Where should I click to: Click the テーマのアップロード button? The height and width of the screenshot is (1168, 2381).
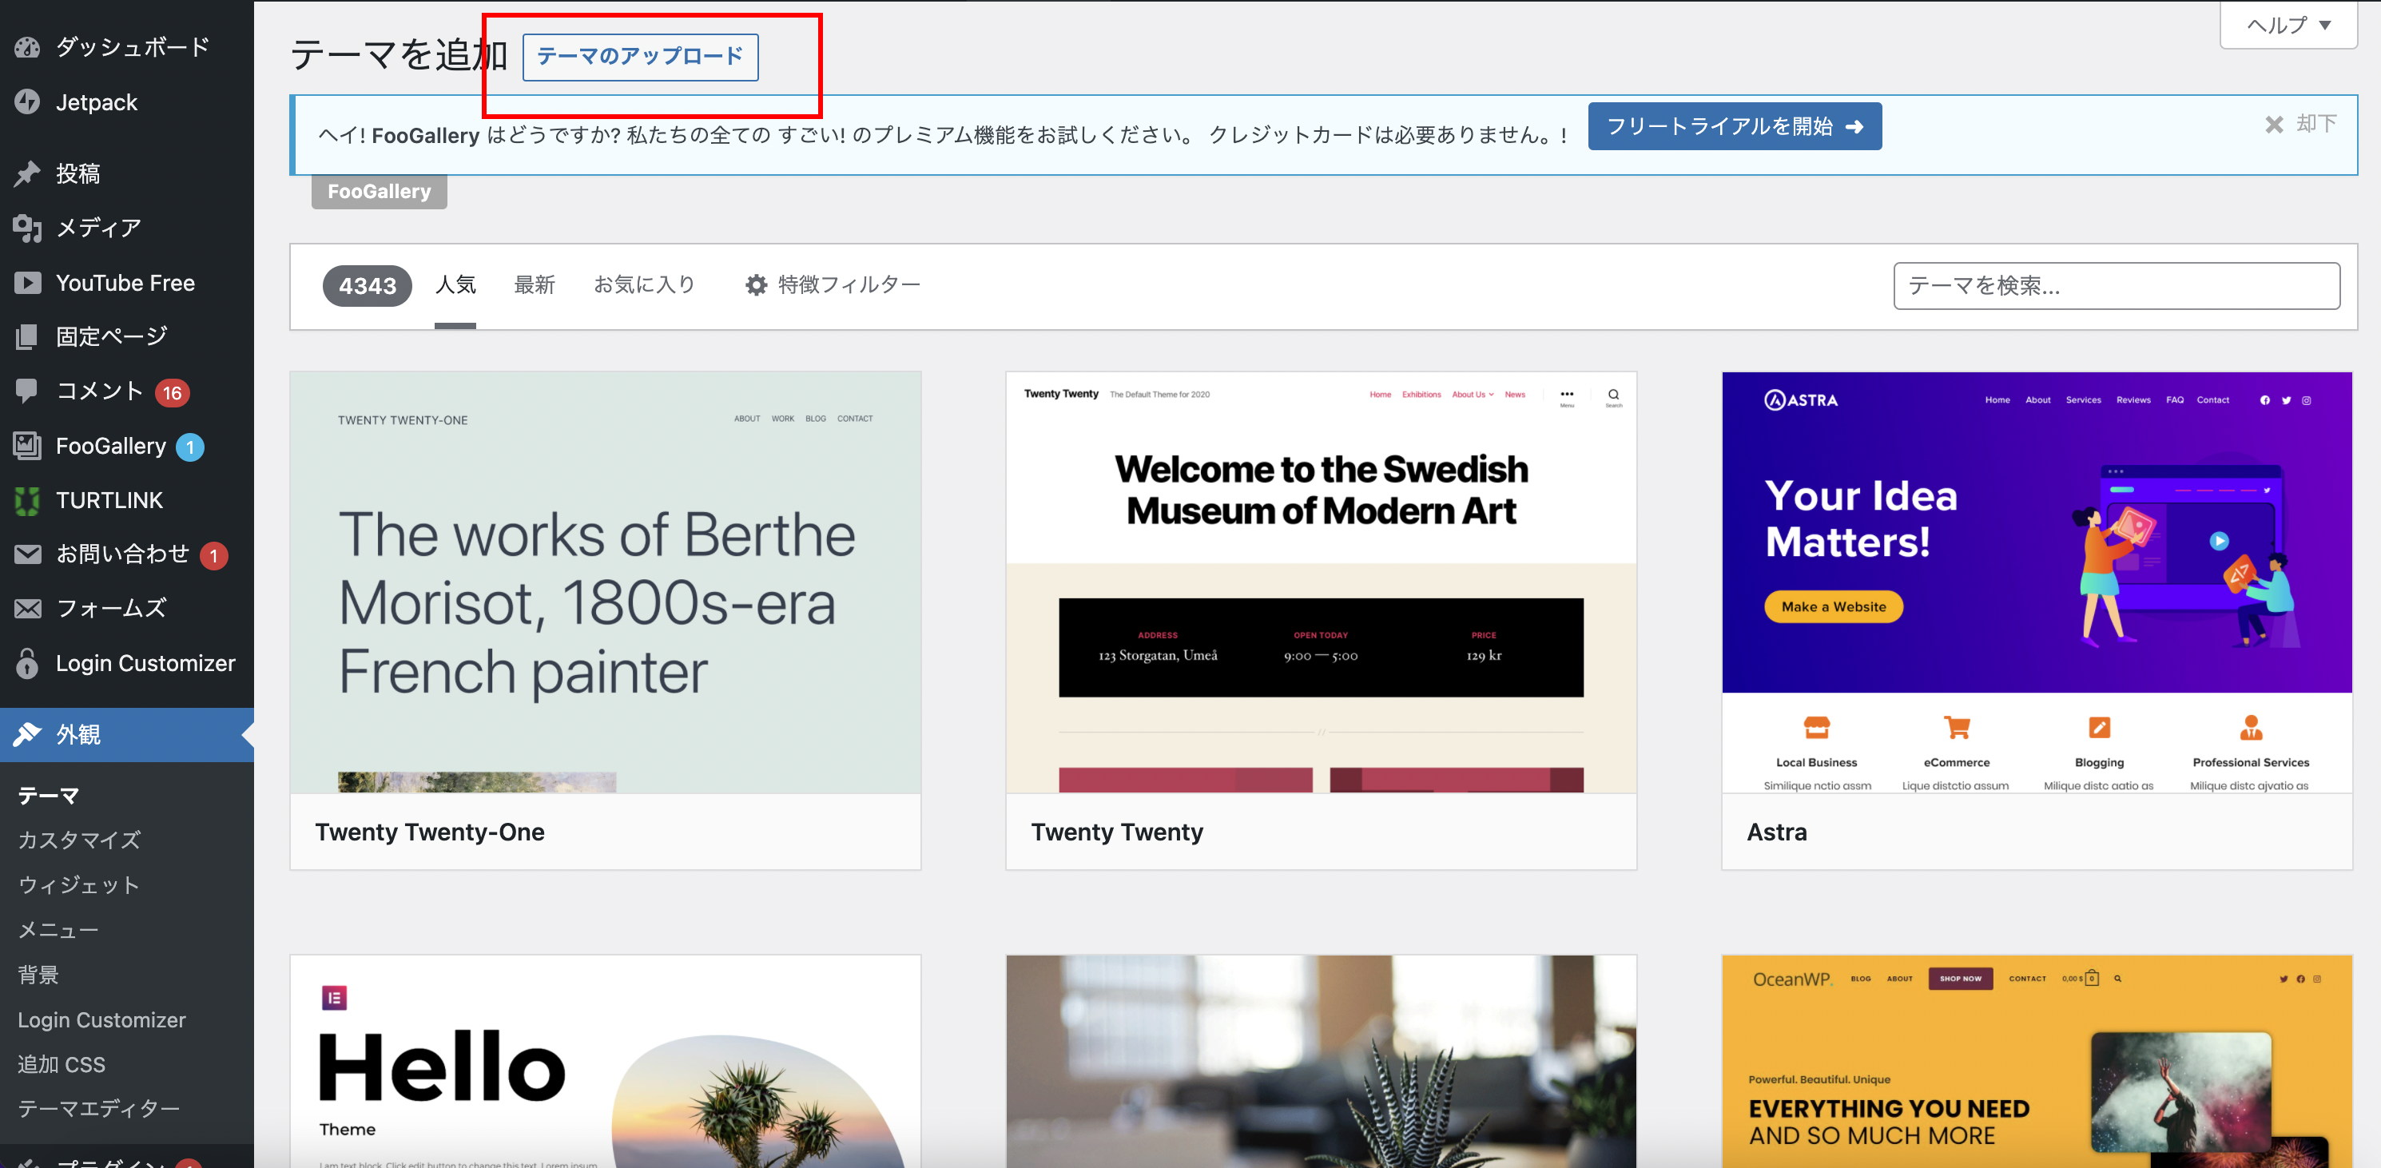(640, 57)
